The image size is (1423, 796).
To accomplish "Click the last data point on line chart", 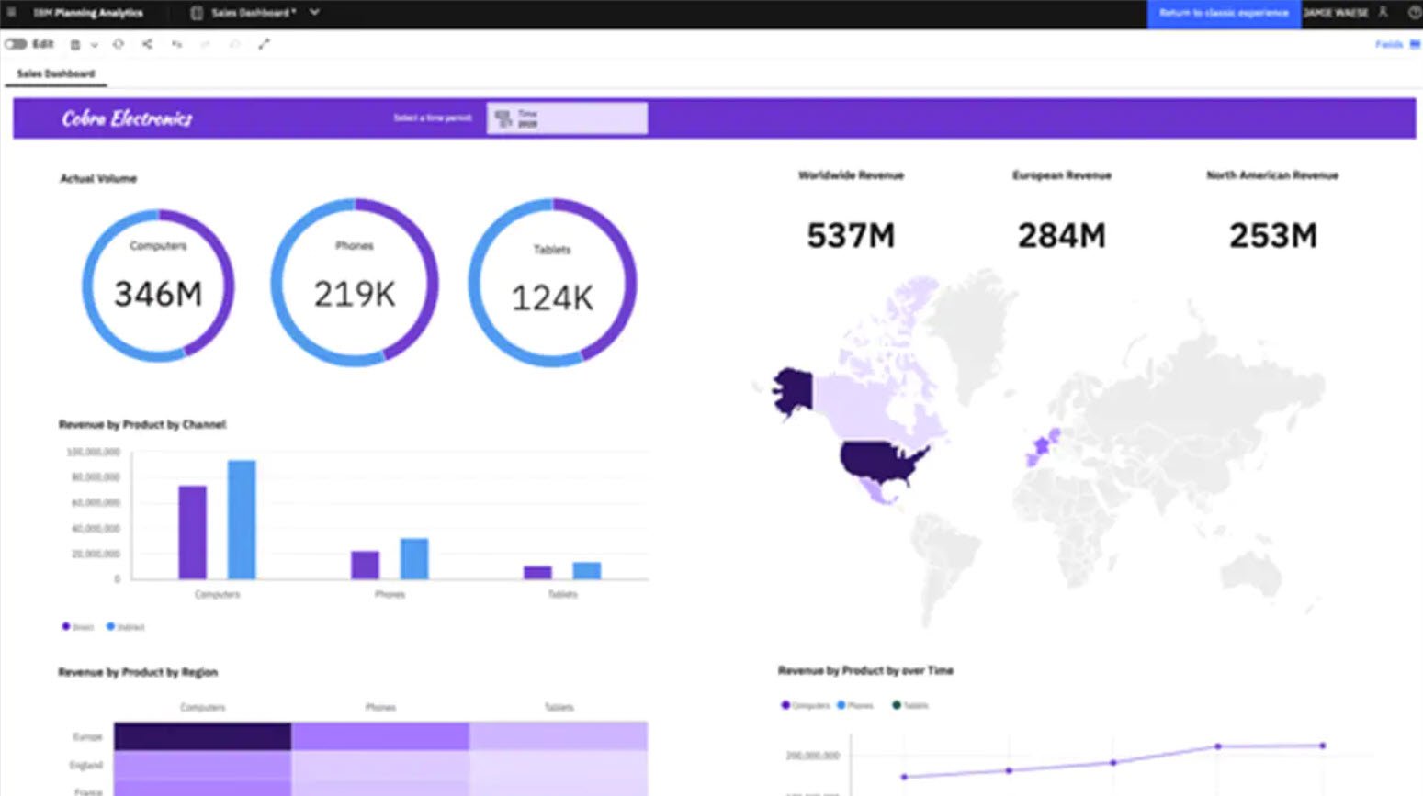I will tap(1323, 746).
